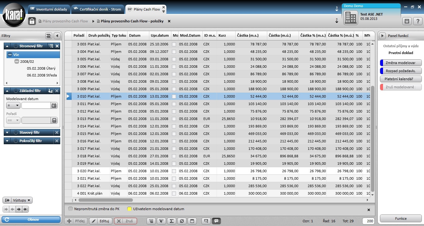The width and height of the screenshot is (424, 226).
Task: Click the Filtry panel list-view icon
Action: click(48, 36)
